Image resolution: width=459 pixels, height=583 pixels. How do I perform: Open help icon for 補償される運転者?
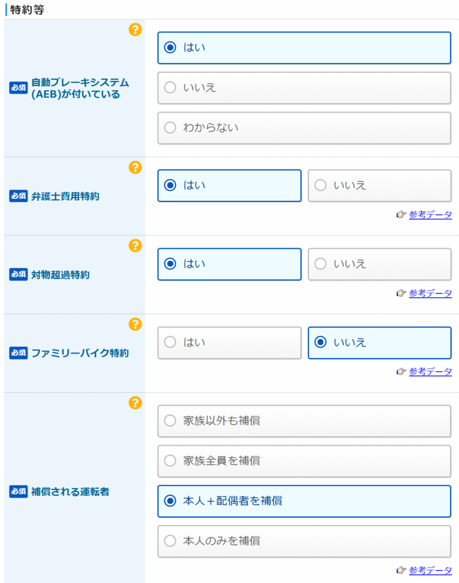(x=135, y=403)
